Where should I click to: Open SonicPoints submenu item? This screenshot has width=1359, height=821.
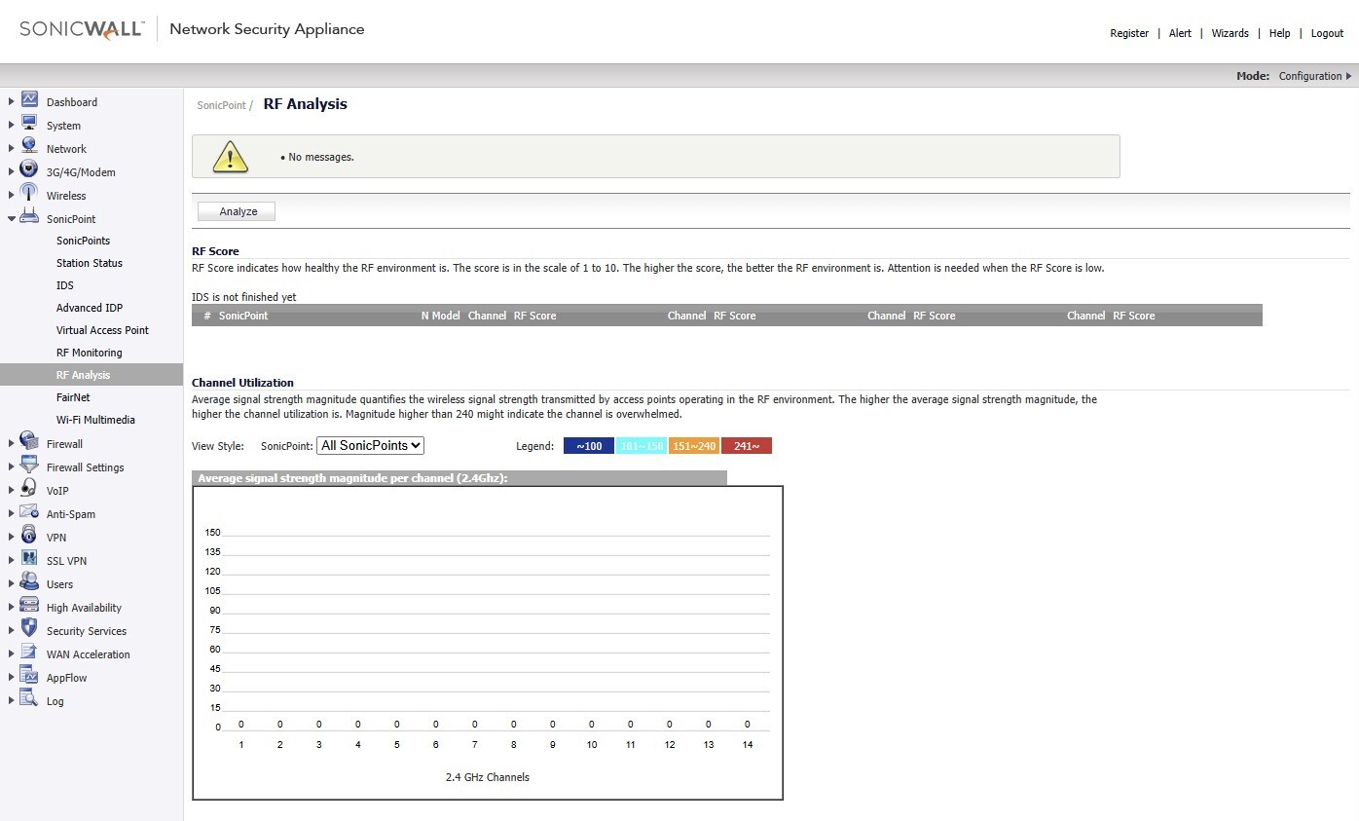tap(83, 241)
